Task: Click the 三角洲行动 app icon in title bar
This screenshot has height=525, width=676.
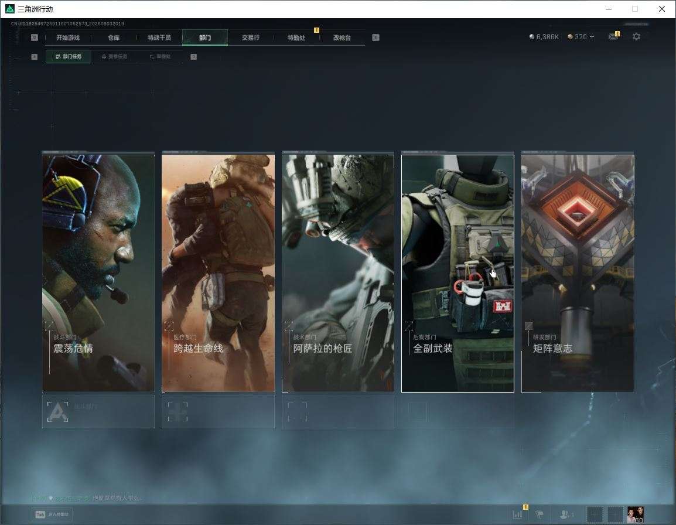Action: tap(9, 9)
